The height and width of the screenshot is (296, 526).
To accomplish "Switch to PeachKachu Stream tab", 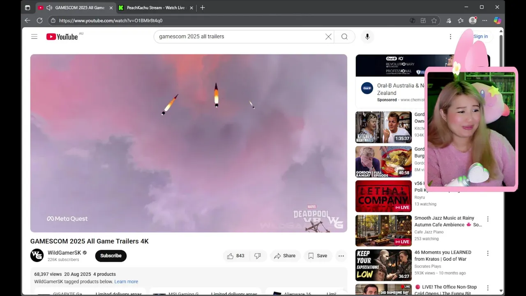I will coord(156,7).
